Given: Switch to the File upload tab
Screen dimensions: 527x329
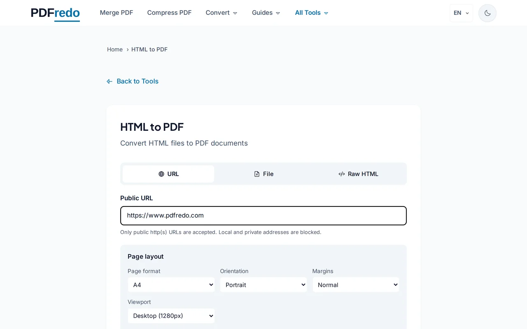Looking at the screenshot, I should (264, 174).
